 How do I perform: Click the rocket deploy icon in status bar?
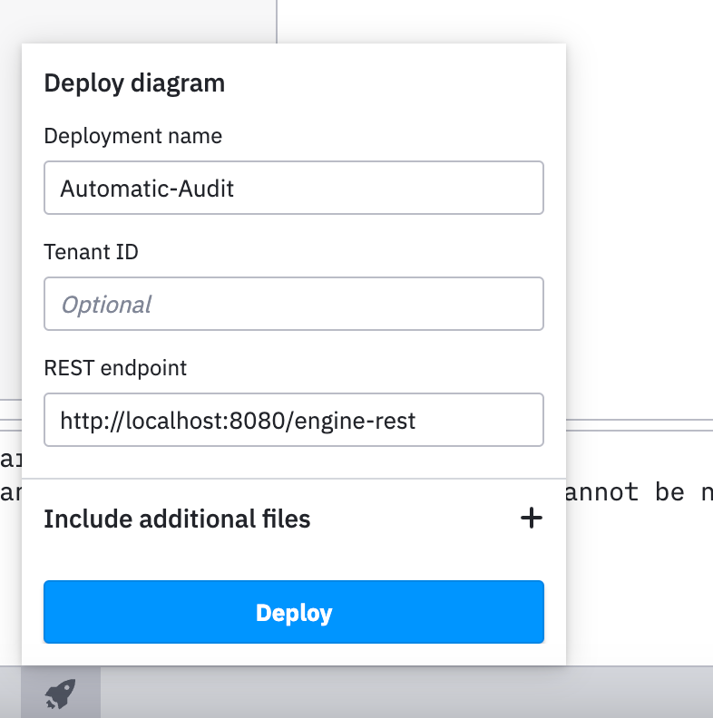(x=61, y=694)
